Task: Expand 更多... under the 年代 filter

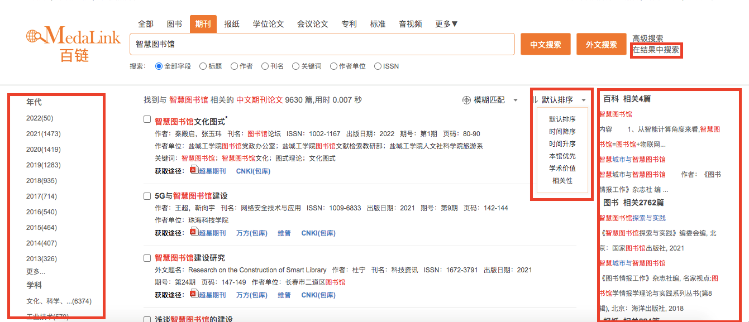Action: (36, 272)
